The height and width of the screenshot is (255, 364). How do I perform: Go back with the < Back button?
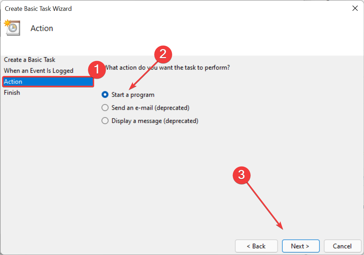[256, 246]
